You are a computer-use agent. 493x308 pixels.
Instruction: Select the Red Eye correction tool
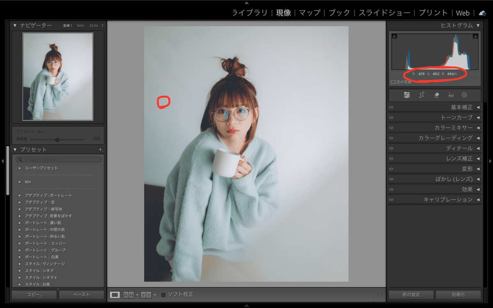(x=451, y=95)
